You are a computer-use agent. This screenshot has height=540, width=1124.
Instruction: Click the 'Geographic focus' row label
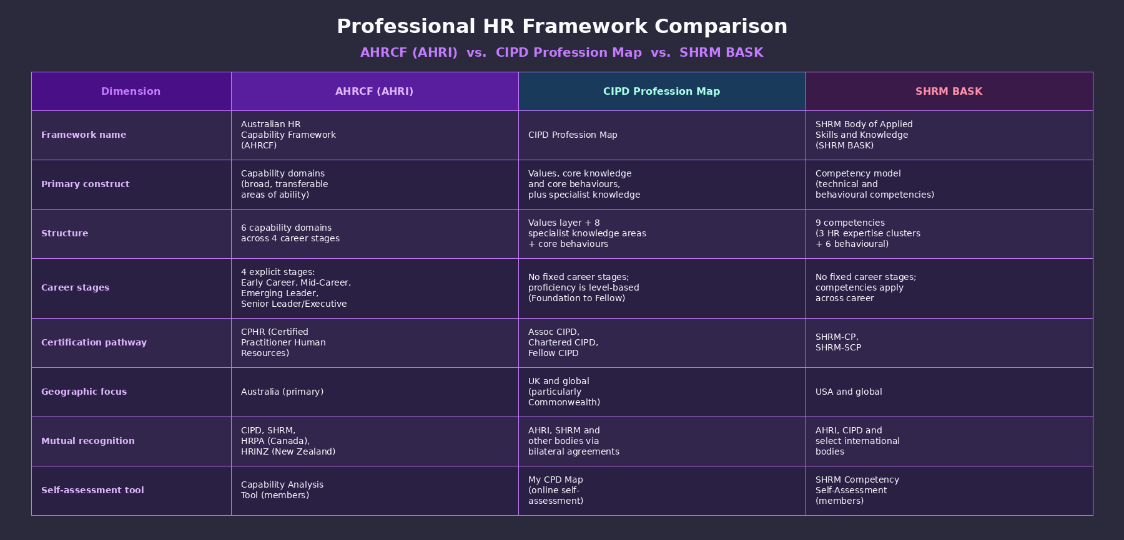84,392
